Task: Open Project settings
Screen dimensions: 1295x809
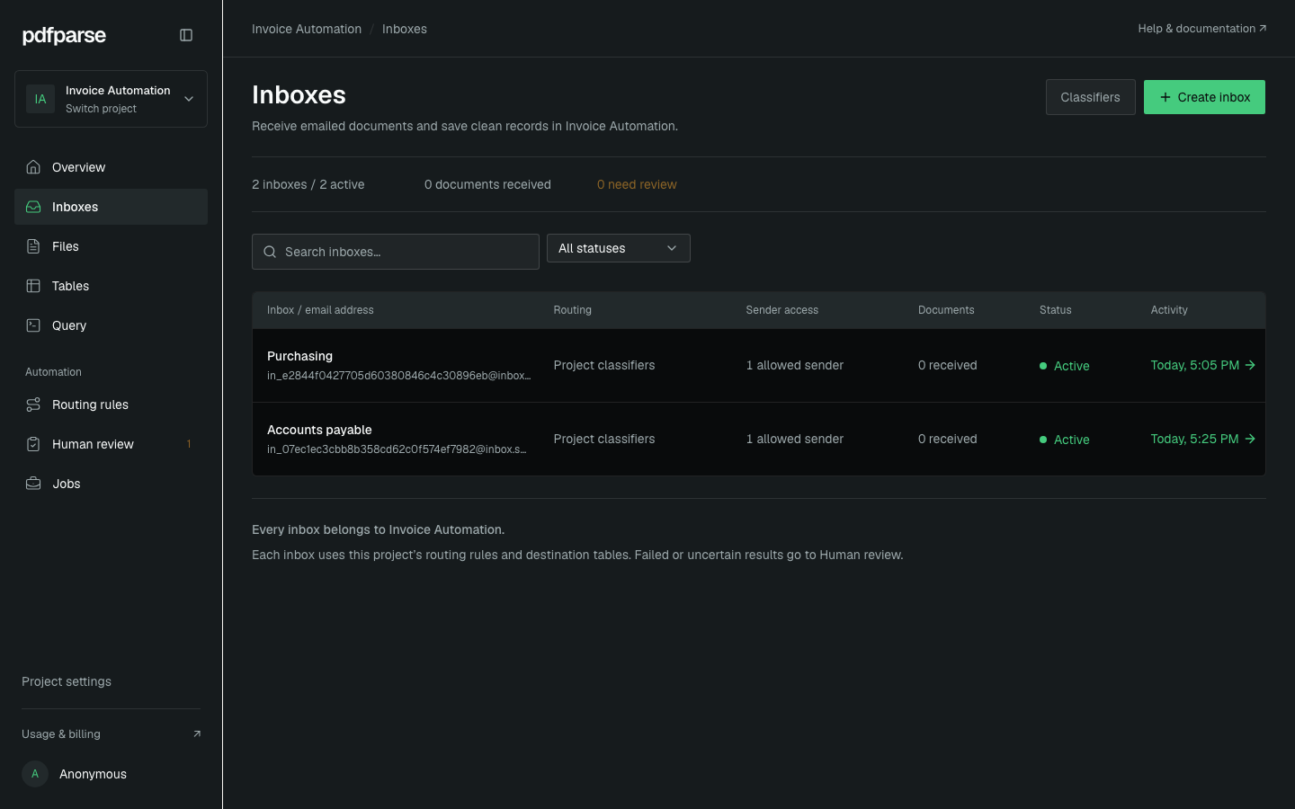Action: pos(67,681)
